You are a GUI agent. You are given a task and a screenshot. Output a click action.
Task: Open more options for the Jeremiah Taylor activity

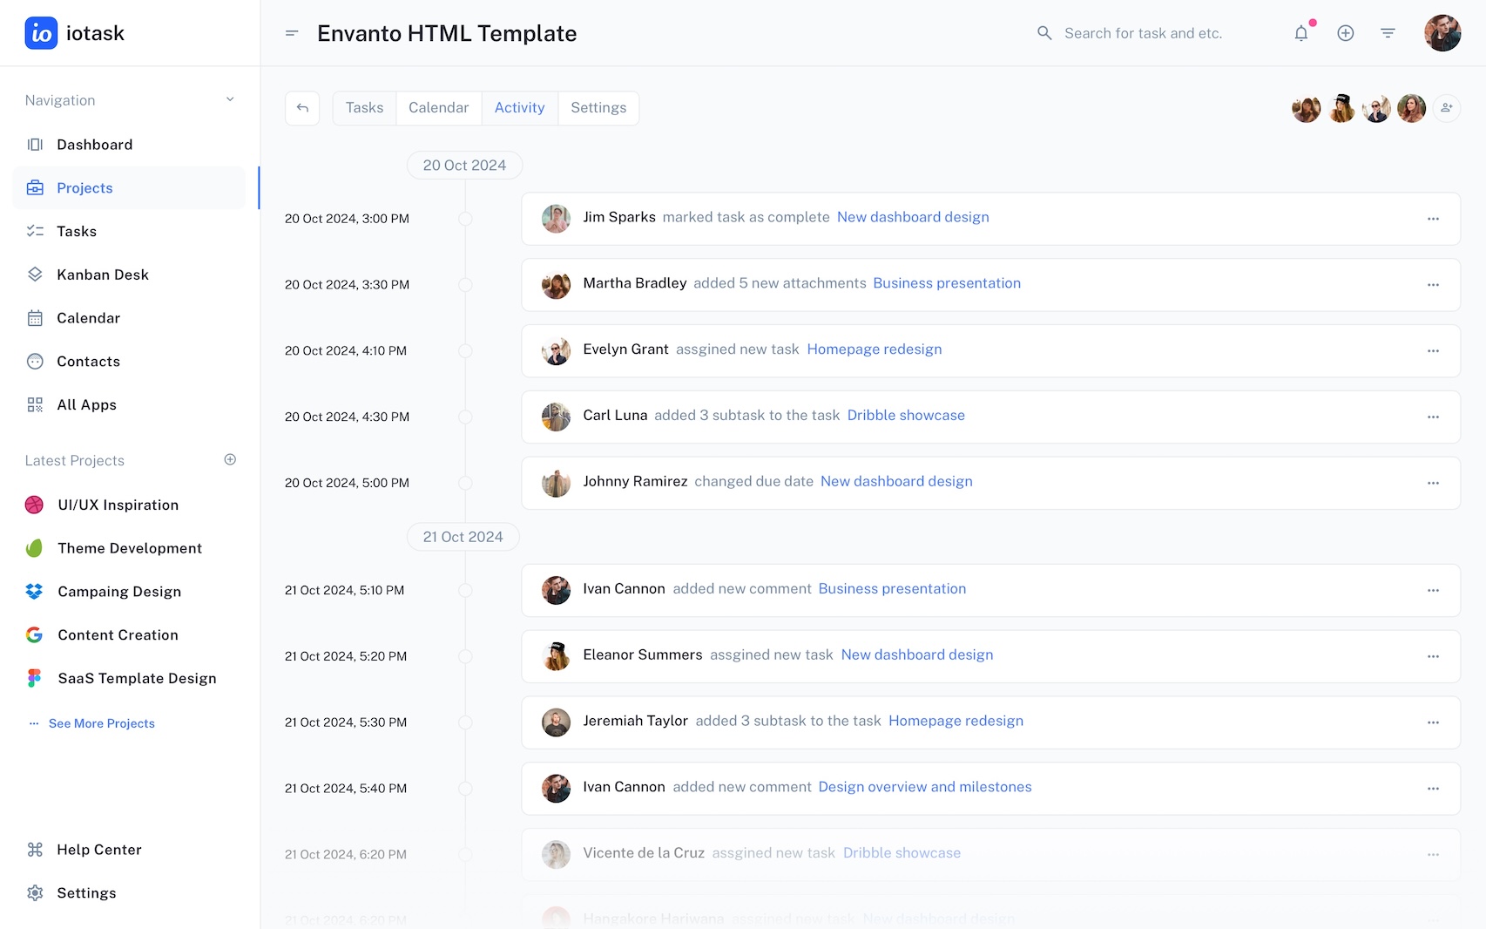1433,722
